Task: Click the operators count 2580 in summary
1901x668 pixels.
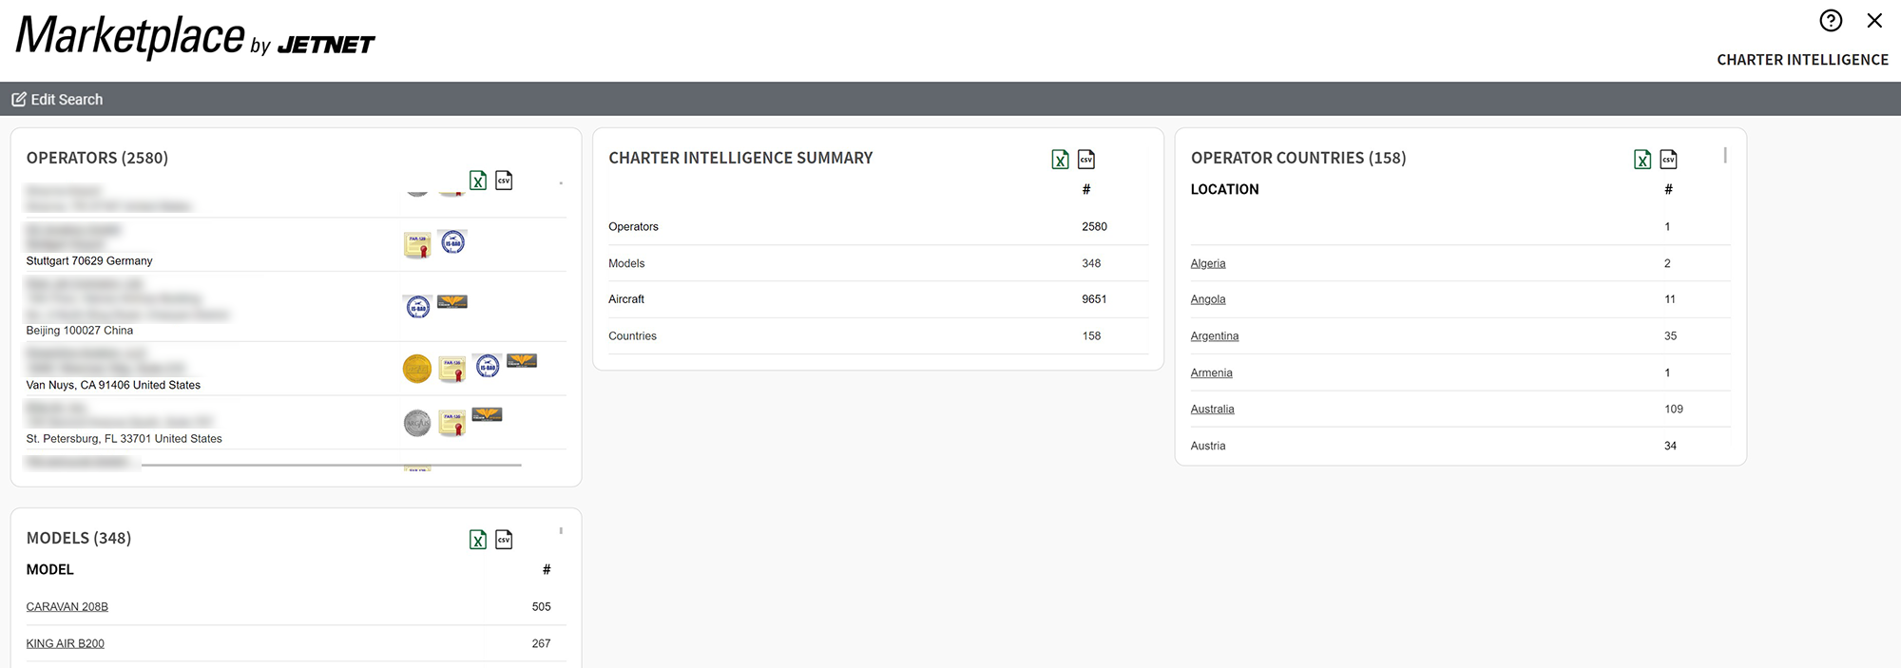Action: tap(1094, 227)
